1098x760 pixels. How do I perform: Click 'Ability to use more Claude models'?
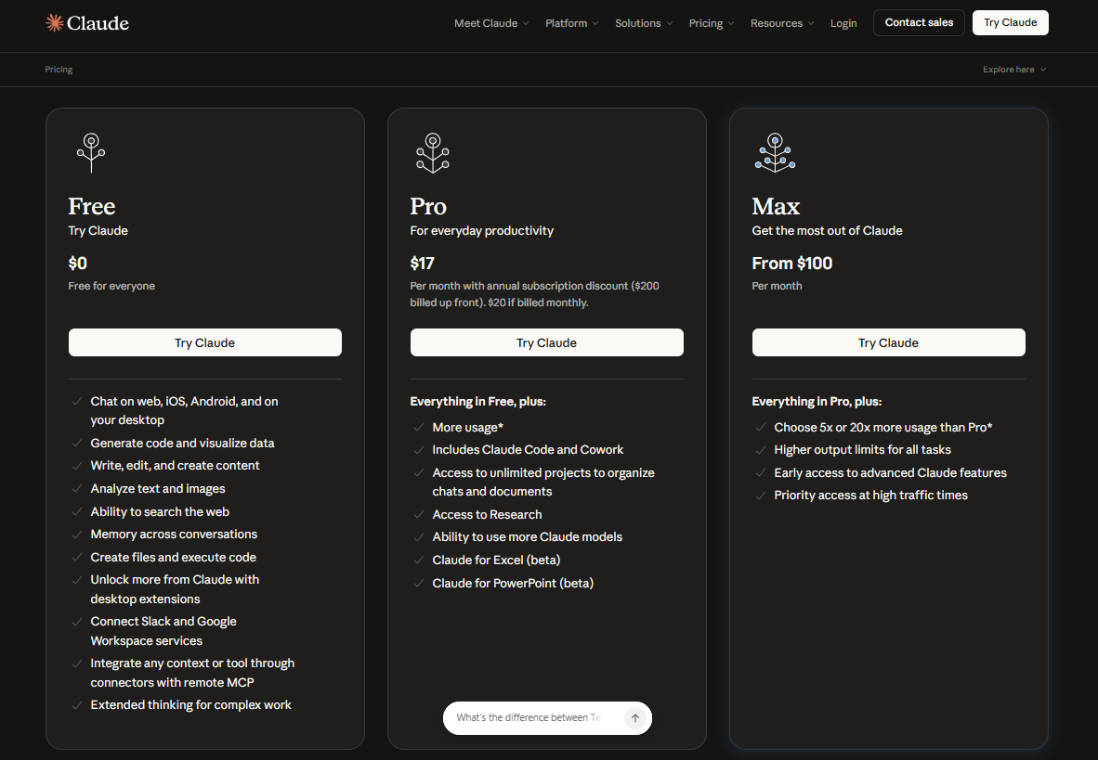[x=528, y=536]
